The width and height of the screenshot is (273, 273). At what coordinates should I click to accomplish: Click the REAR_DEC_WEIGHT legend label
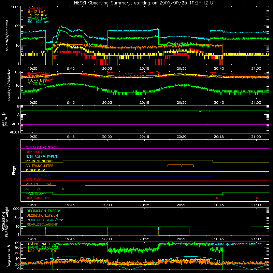(42, 225)
